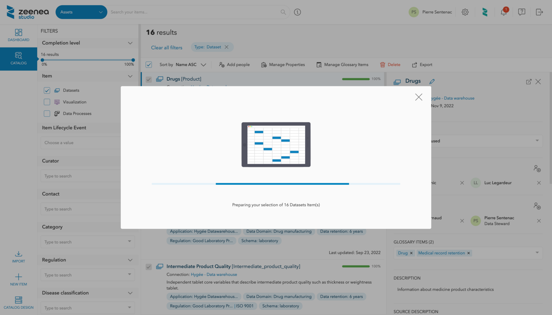
Task: Open the settings gear icon
Action: pos(465,12)
